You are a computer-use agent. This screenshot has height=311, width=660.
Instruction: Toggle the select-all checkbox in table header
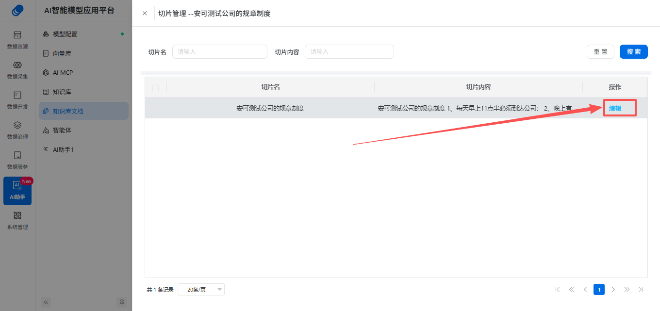click(x=155, y=88)
